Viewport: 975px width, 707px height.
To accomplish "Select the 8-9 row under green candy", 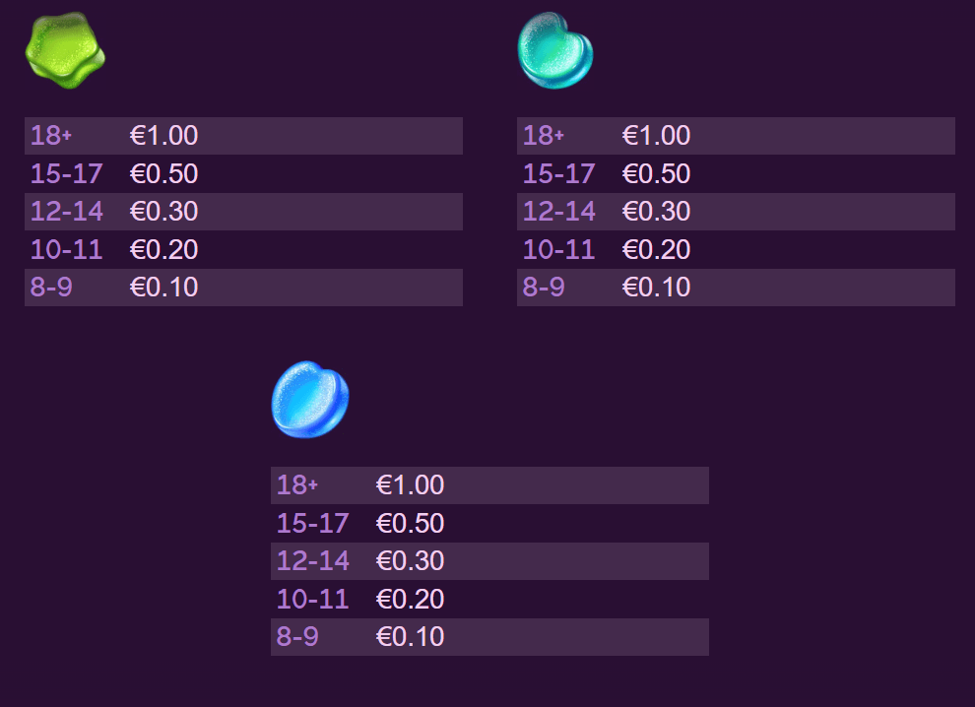I will [244, 288].
